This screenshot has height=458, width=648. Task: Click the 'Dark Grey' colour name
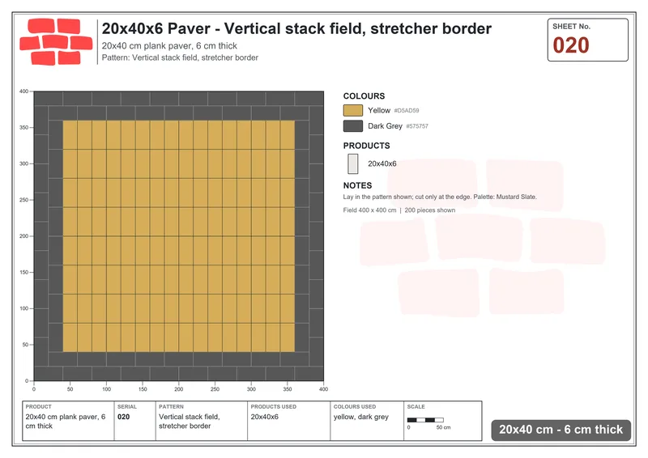coord(386,126)
